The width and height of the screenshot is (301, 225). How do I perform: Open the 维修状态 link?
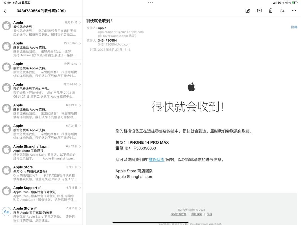[157, 159]
